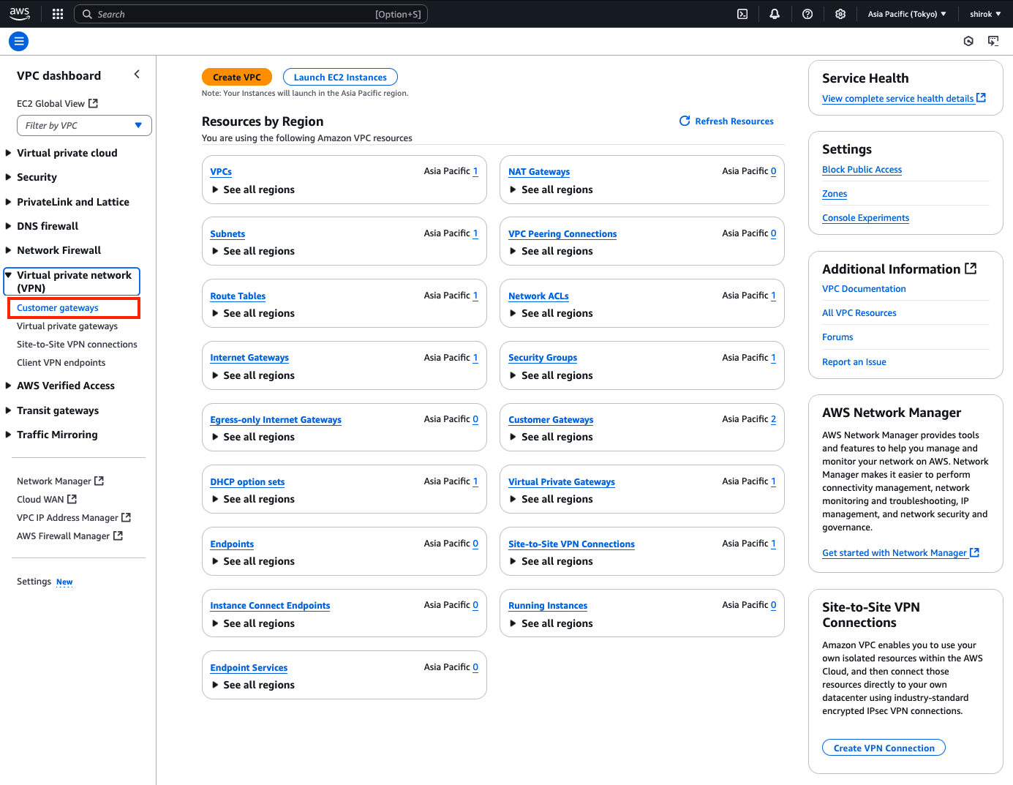Open Site-to-Site VPN Connections resource link
The image size is (1013, 785).
571,544
